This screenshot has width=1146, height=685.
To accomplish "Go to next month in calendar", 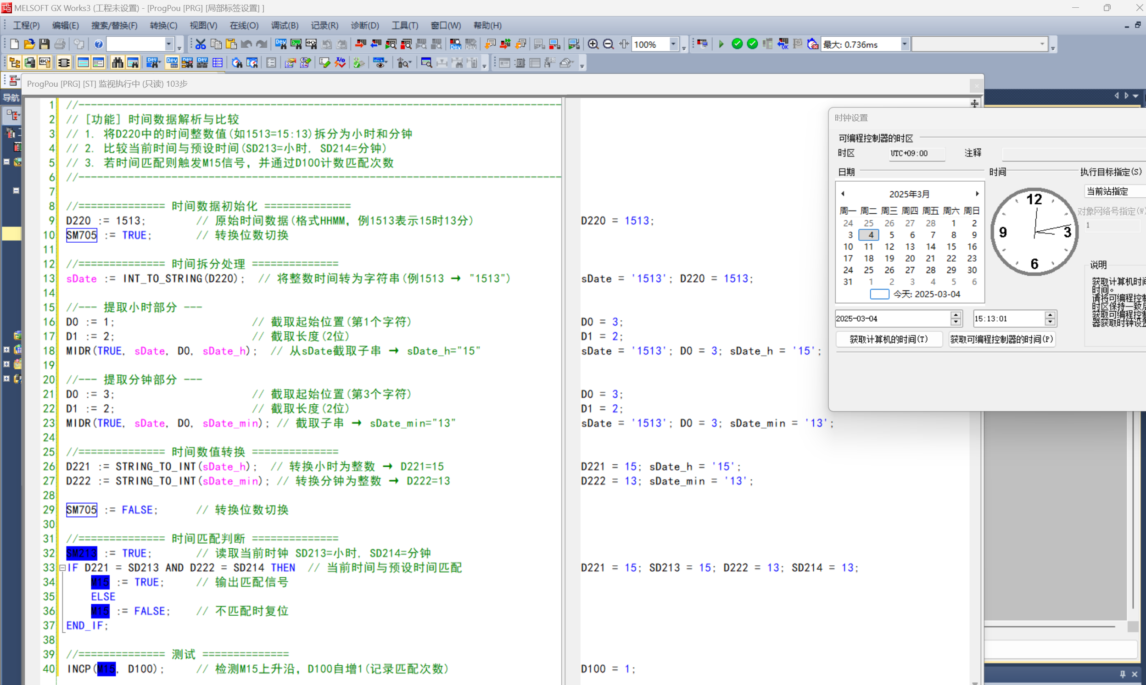I will (977, 194).
